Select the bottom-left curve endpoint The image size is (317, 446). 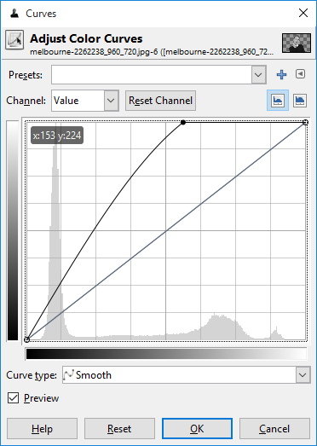(x=26, y=339)
